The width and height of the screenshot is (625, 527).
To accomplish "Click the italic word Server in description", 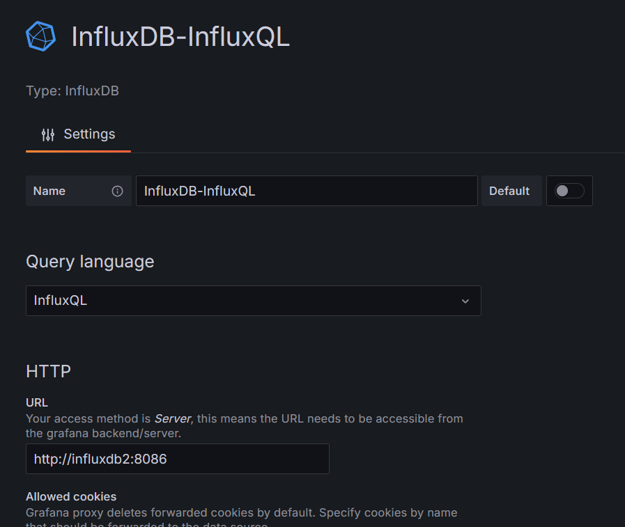I will coord(173,418).
